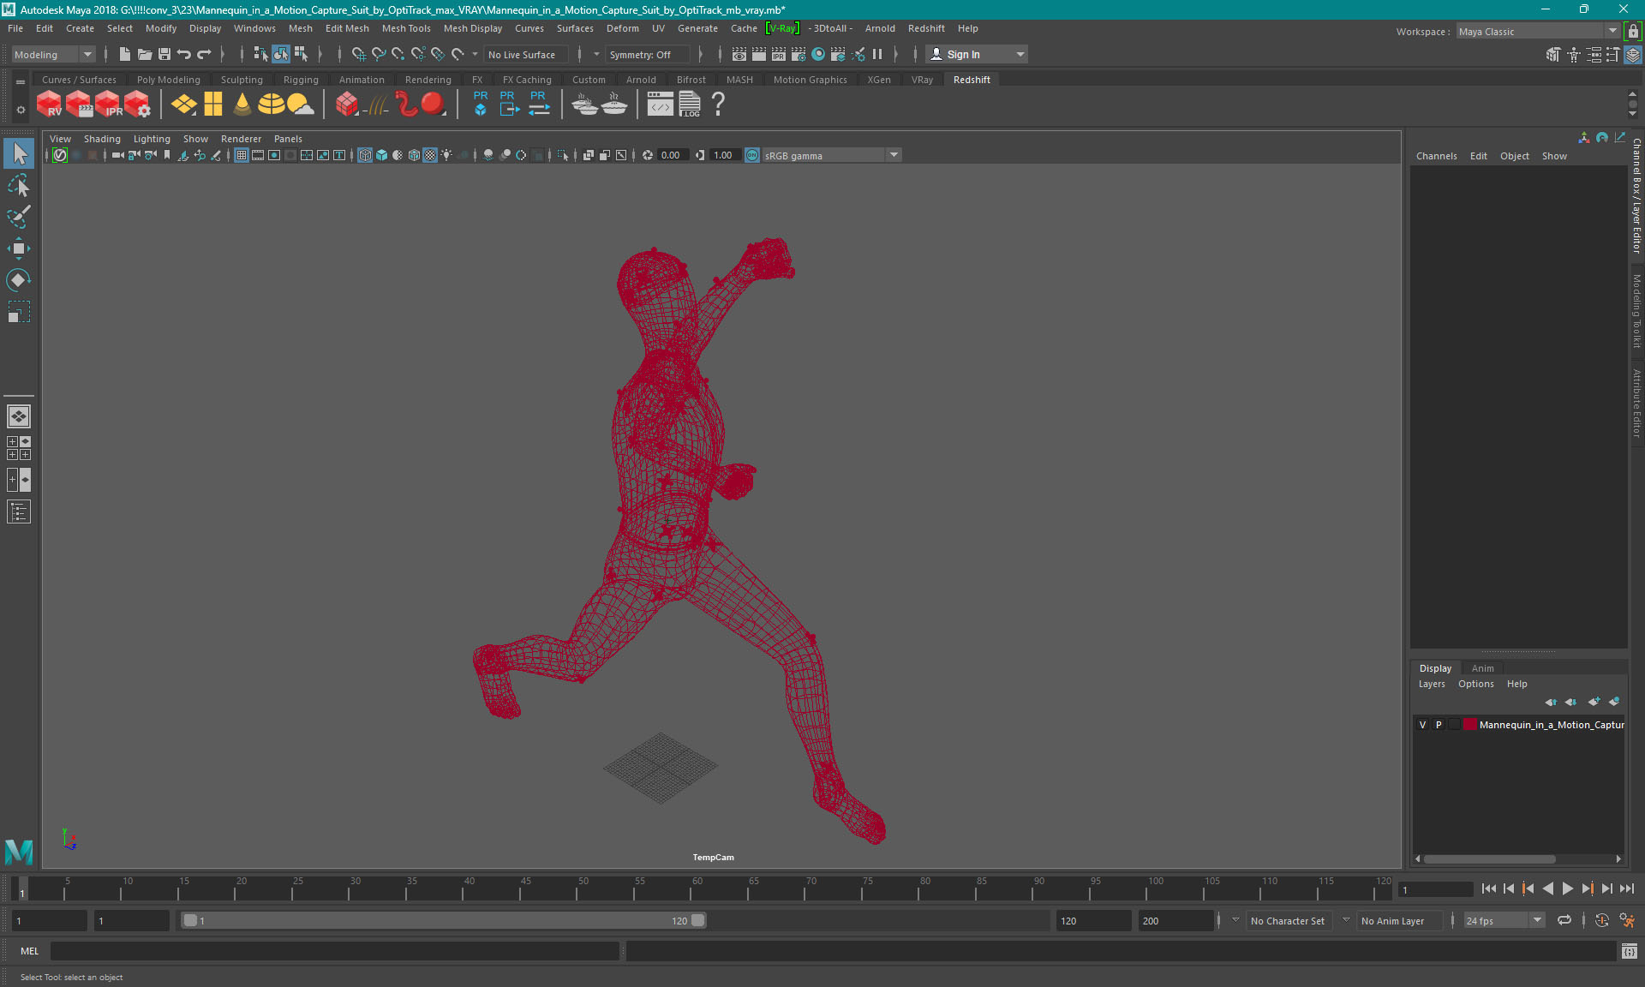Open the Layers menu in layer editor
This screenshot has width=1645, height=987.
1431,684
